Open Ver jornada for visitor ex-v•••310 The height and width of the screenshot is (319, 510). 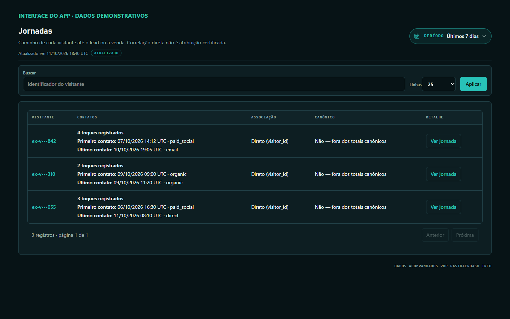click(x=443, y=174)
